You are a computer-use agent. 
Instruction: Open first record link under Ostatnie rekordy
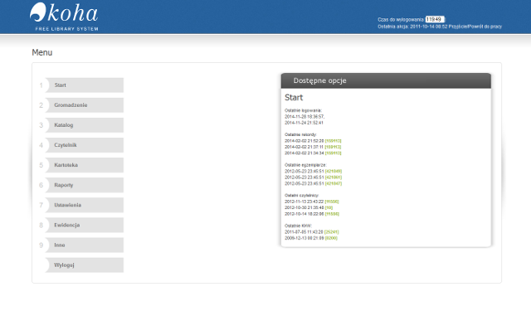click(333, 141)
